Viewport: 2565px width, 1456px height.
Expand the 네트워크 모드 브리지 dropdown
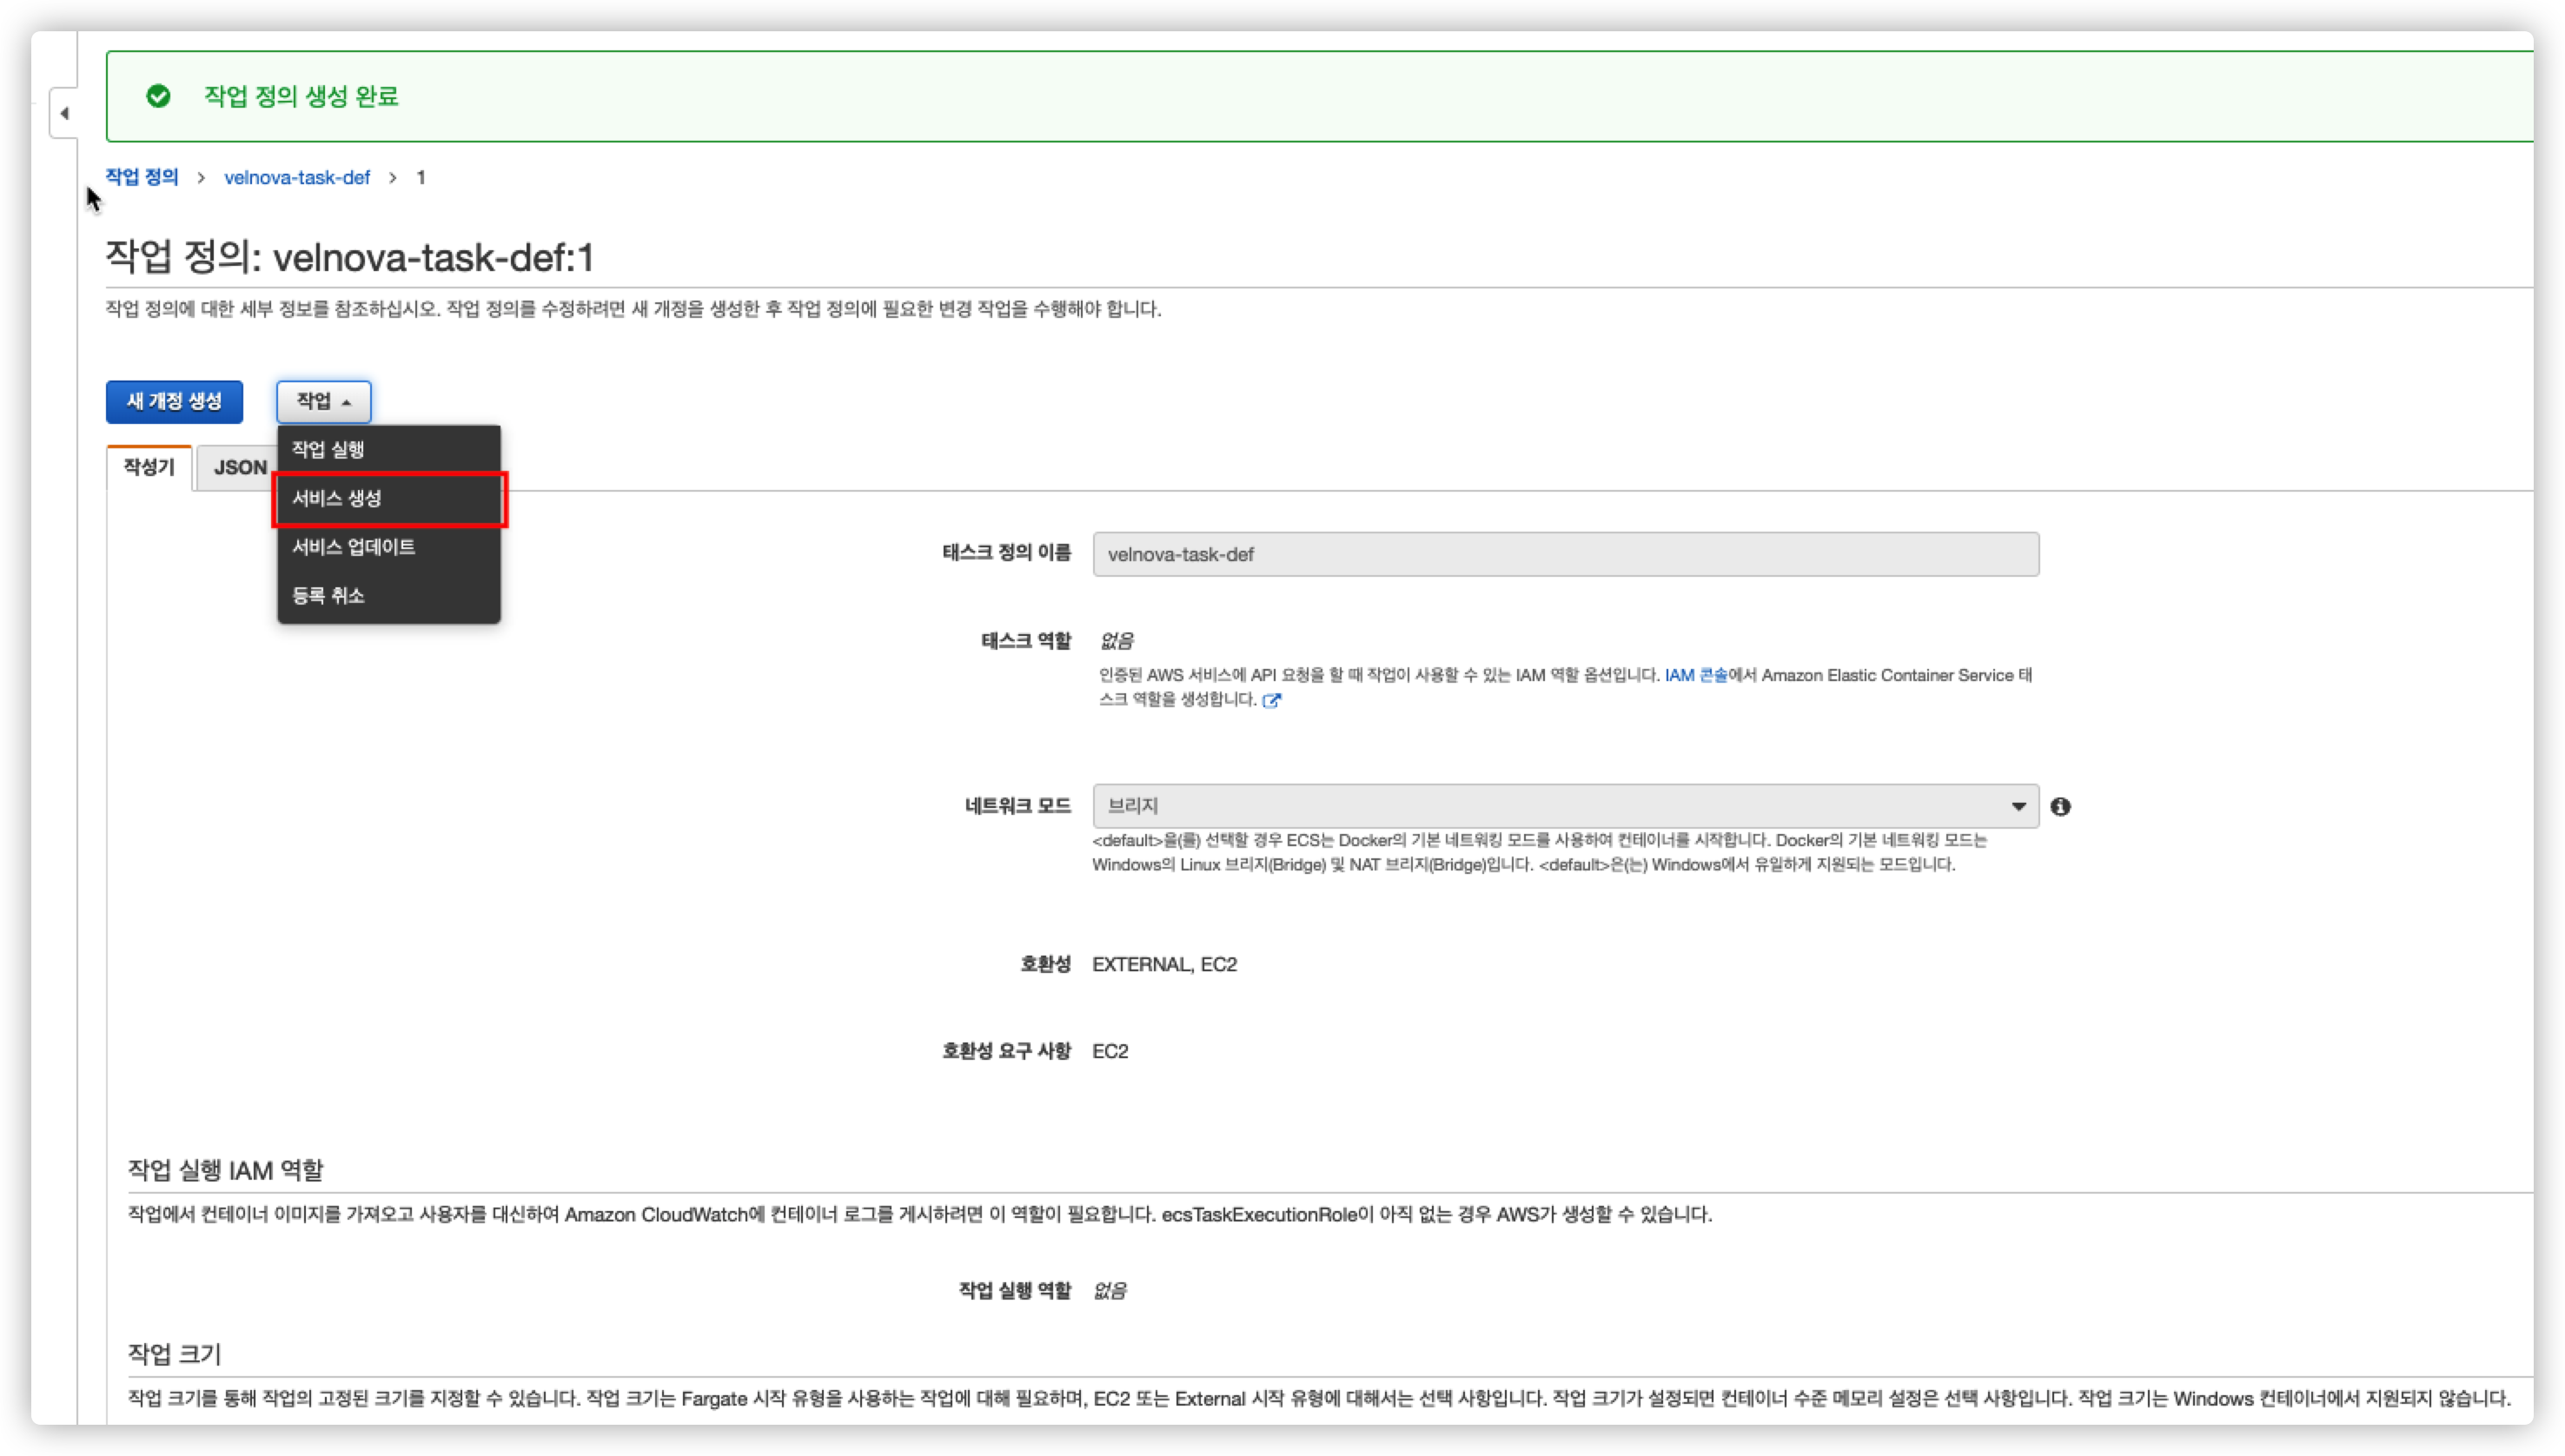[x=1565, y=806]
